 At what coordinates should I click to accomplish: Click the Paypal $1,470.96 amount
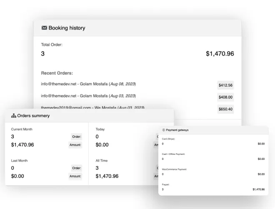coord(258,189)
